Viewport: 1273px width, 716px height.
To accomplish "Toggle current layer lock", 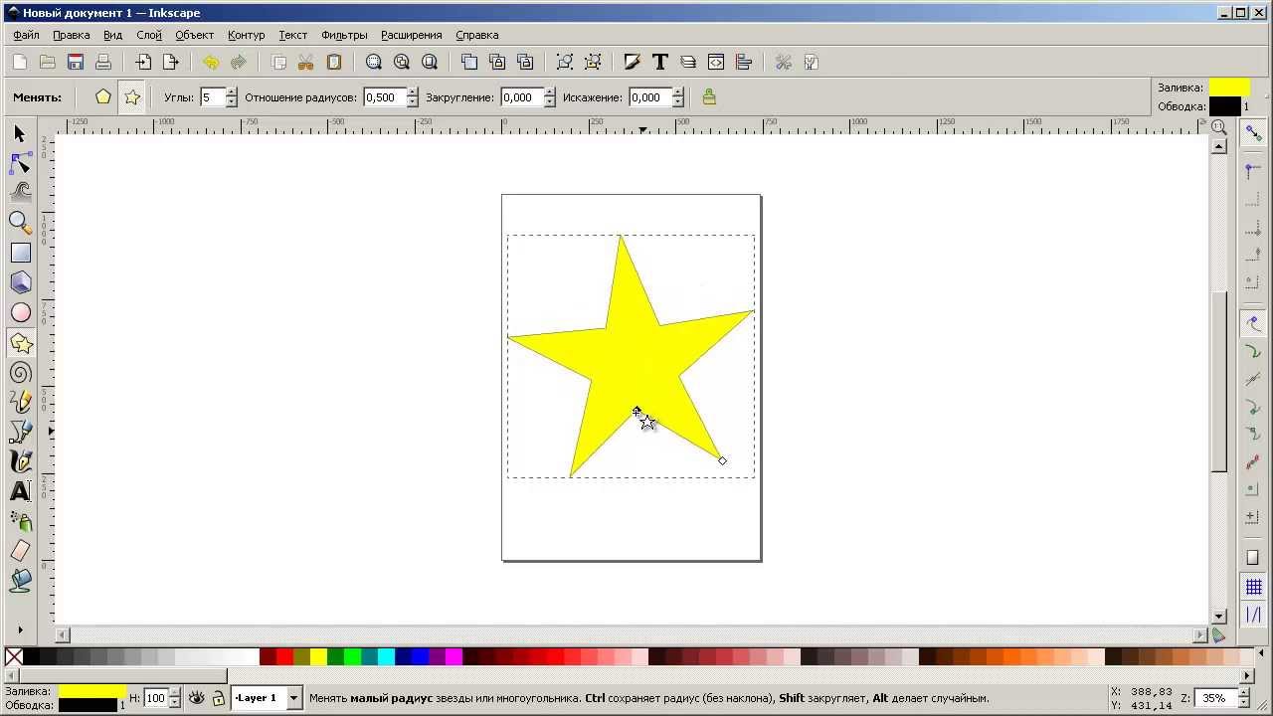I will click(219, 698).
